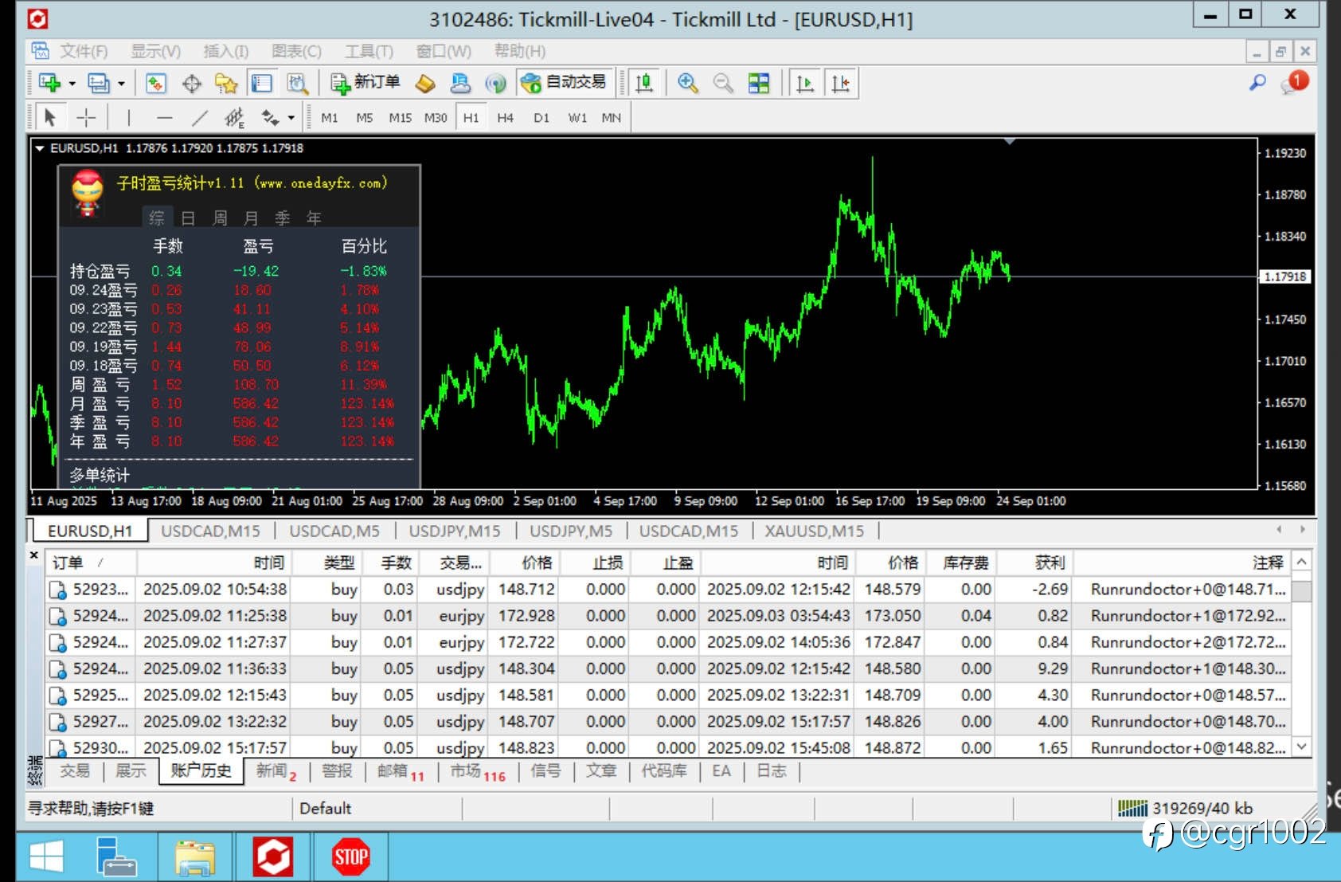Click history scrollbar up arrow
1341x882 pixels.
(1301, 562)
